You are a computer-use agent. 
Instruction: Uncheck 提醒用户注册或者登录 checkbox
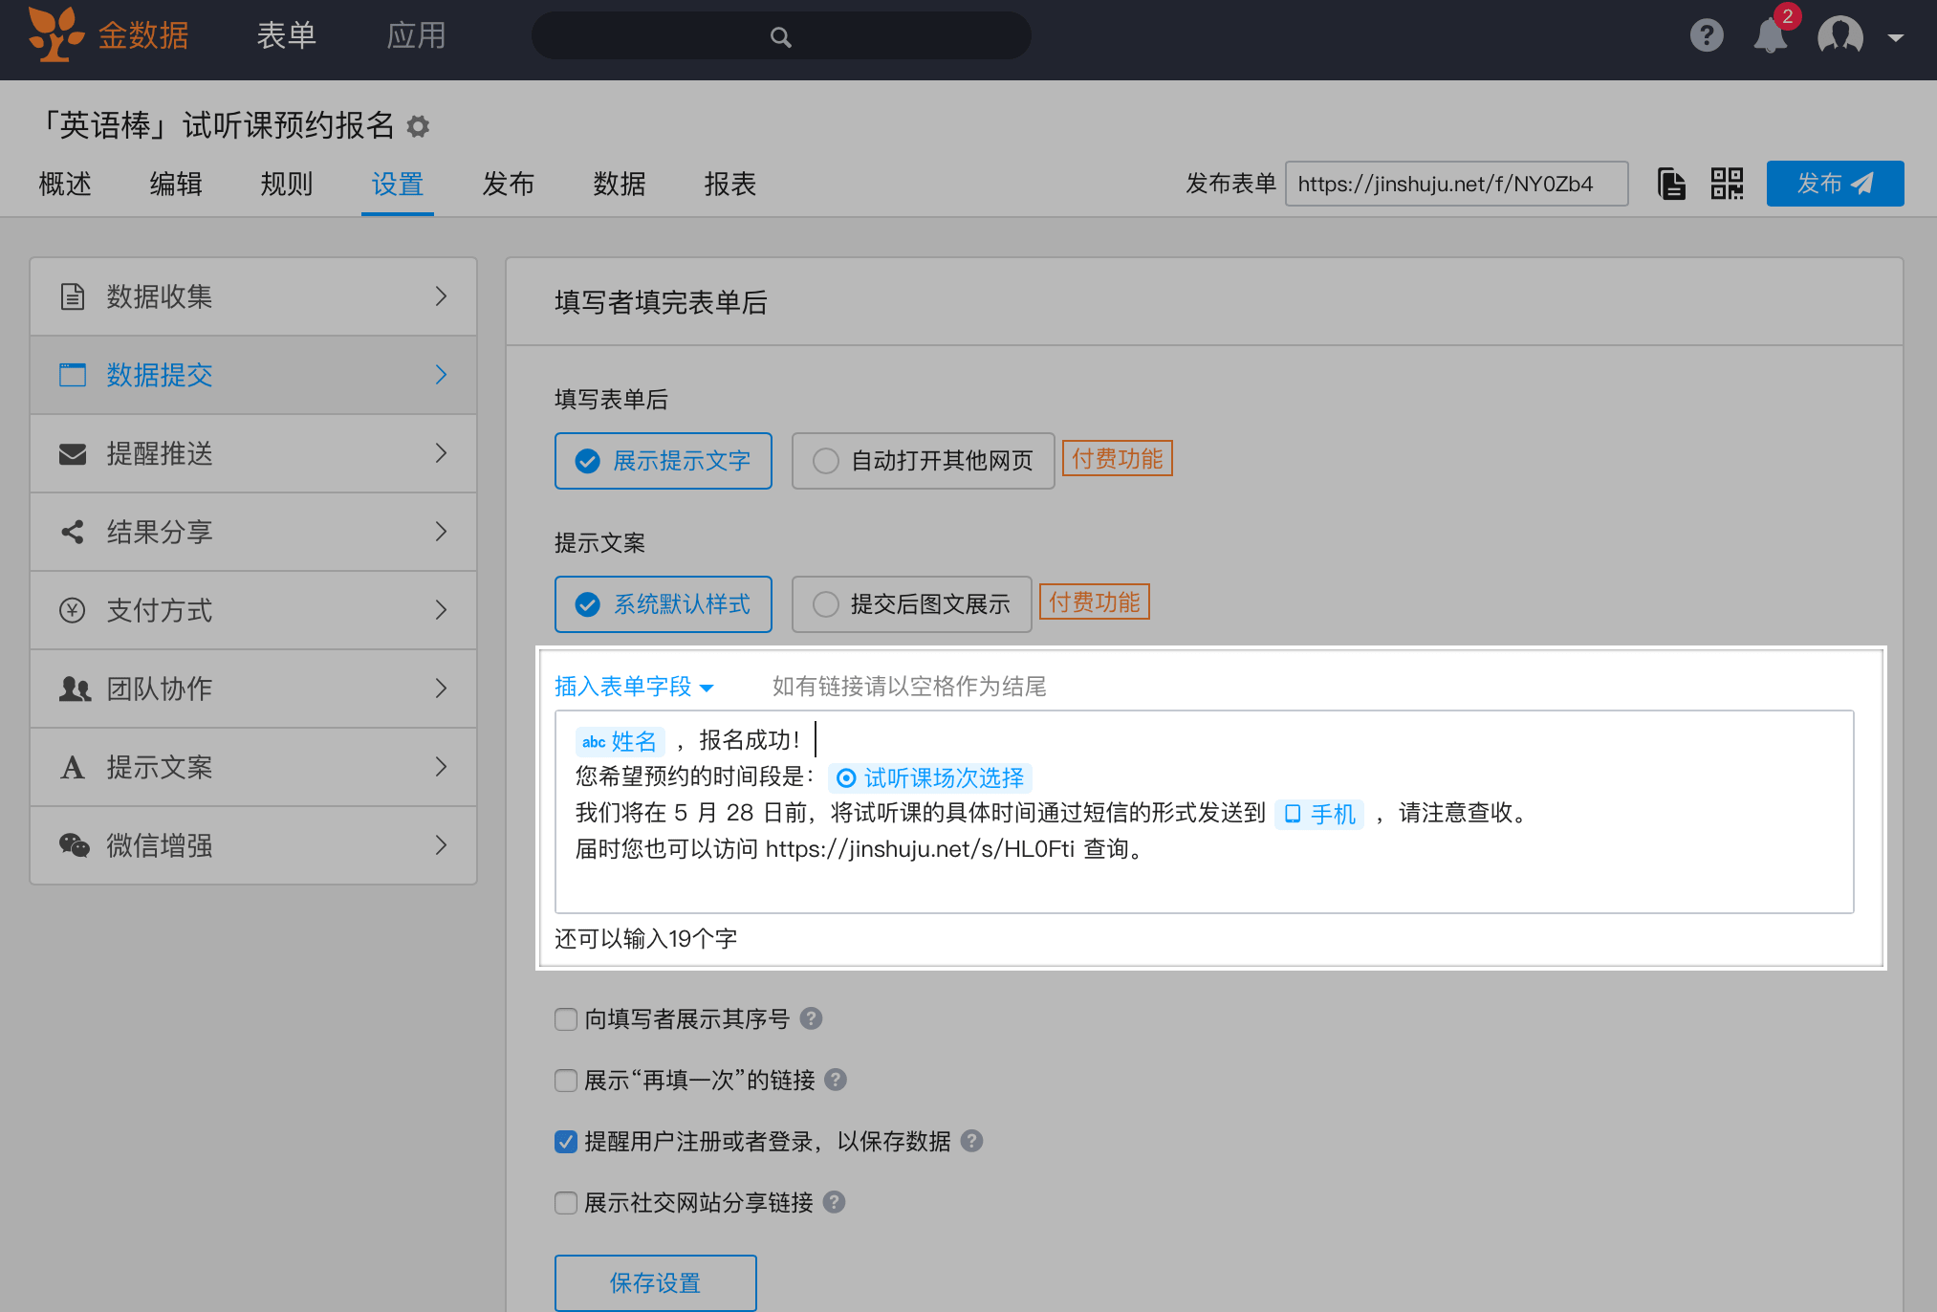click(566, 1142)
